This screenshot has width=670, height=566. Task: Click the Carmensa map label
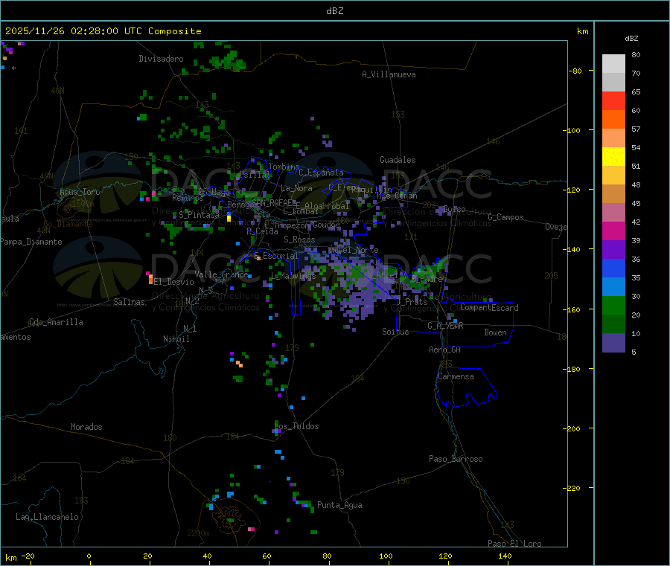coord(456,377)
